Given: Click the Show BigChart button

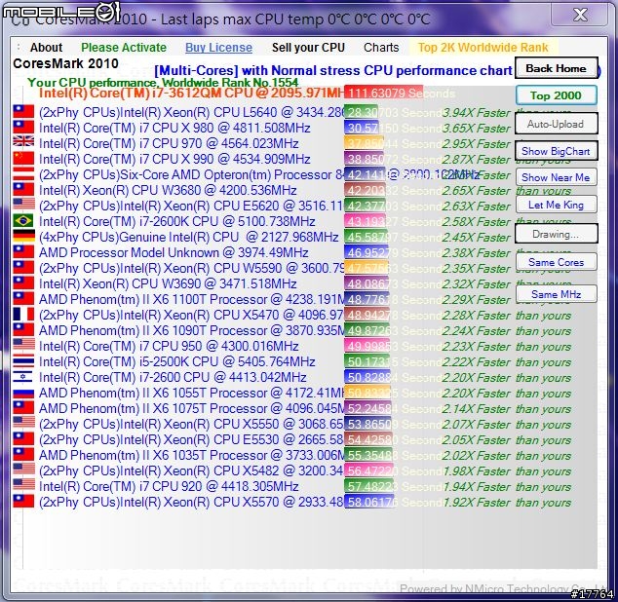Looking at the screenshot, I should click(x=557, y=151).
